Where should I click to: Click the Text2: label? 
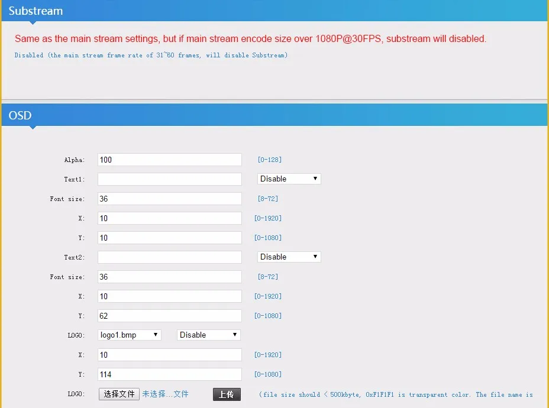click(x=74, y=257)
